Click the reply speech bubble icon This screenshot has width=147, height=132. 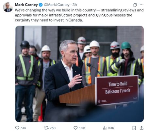pyautogui.click(x=17, y=128)
